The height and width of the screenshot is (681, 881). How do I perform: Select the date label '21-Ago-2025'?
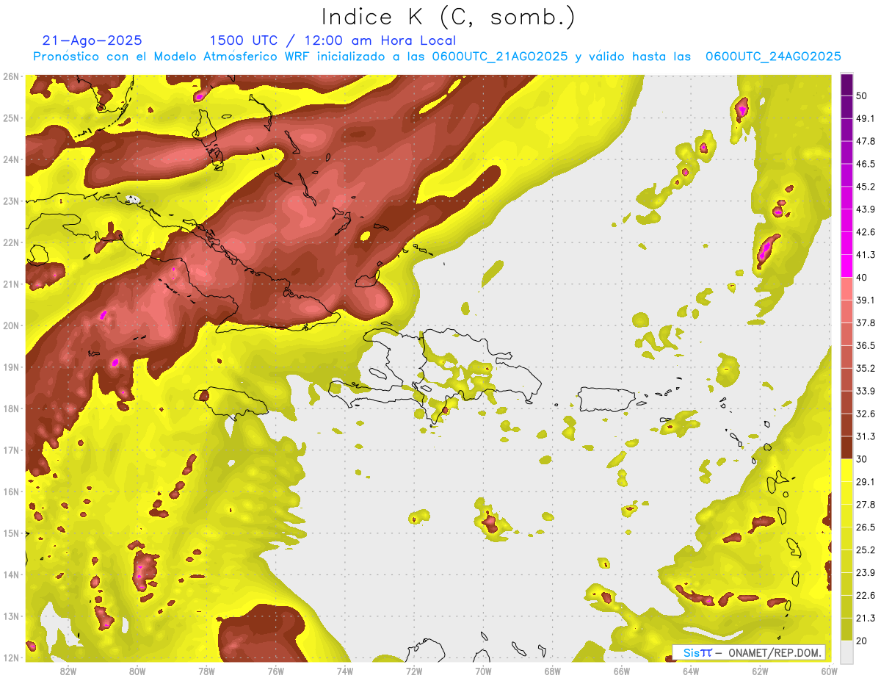(x=93, y=40)
